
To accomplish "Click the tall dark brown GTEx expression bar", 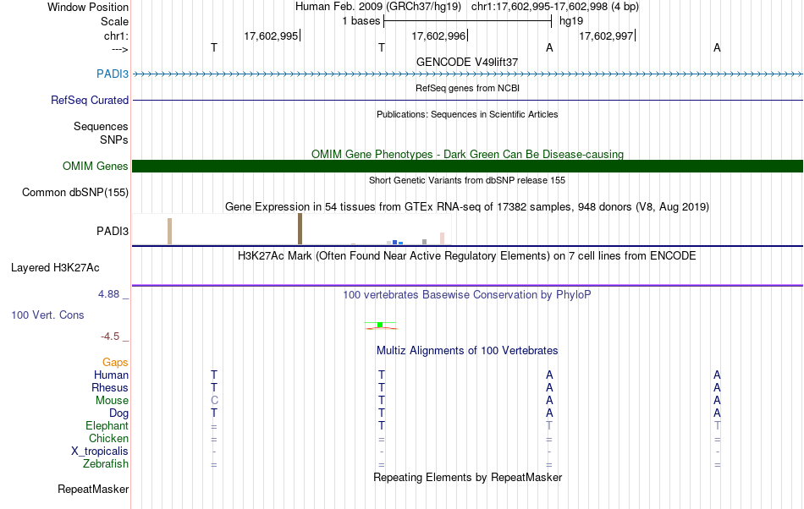I will 300,229.
